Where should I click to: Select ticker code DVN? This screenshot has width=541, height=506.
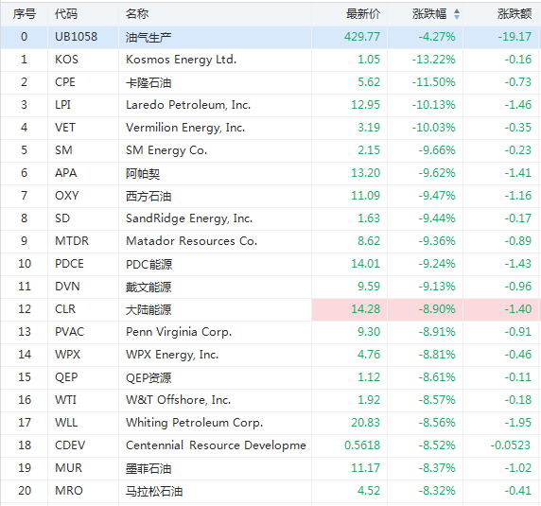coord(67,287)
